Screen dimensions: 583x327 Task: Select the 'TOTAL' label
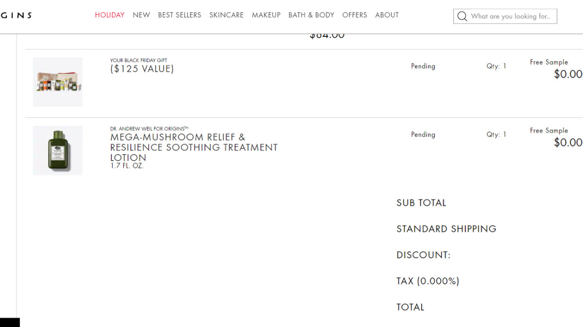click(411, 307)
